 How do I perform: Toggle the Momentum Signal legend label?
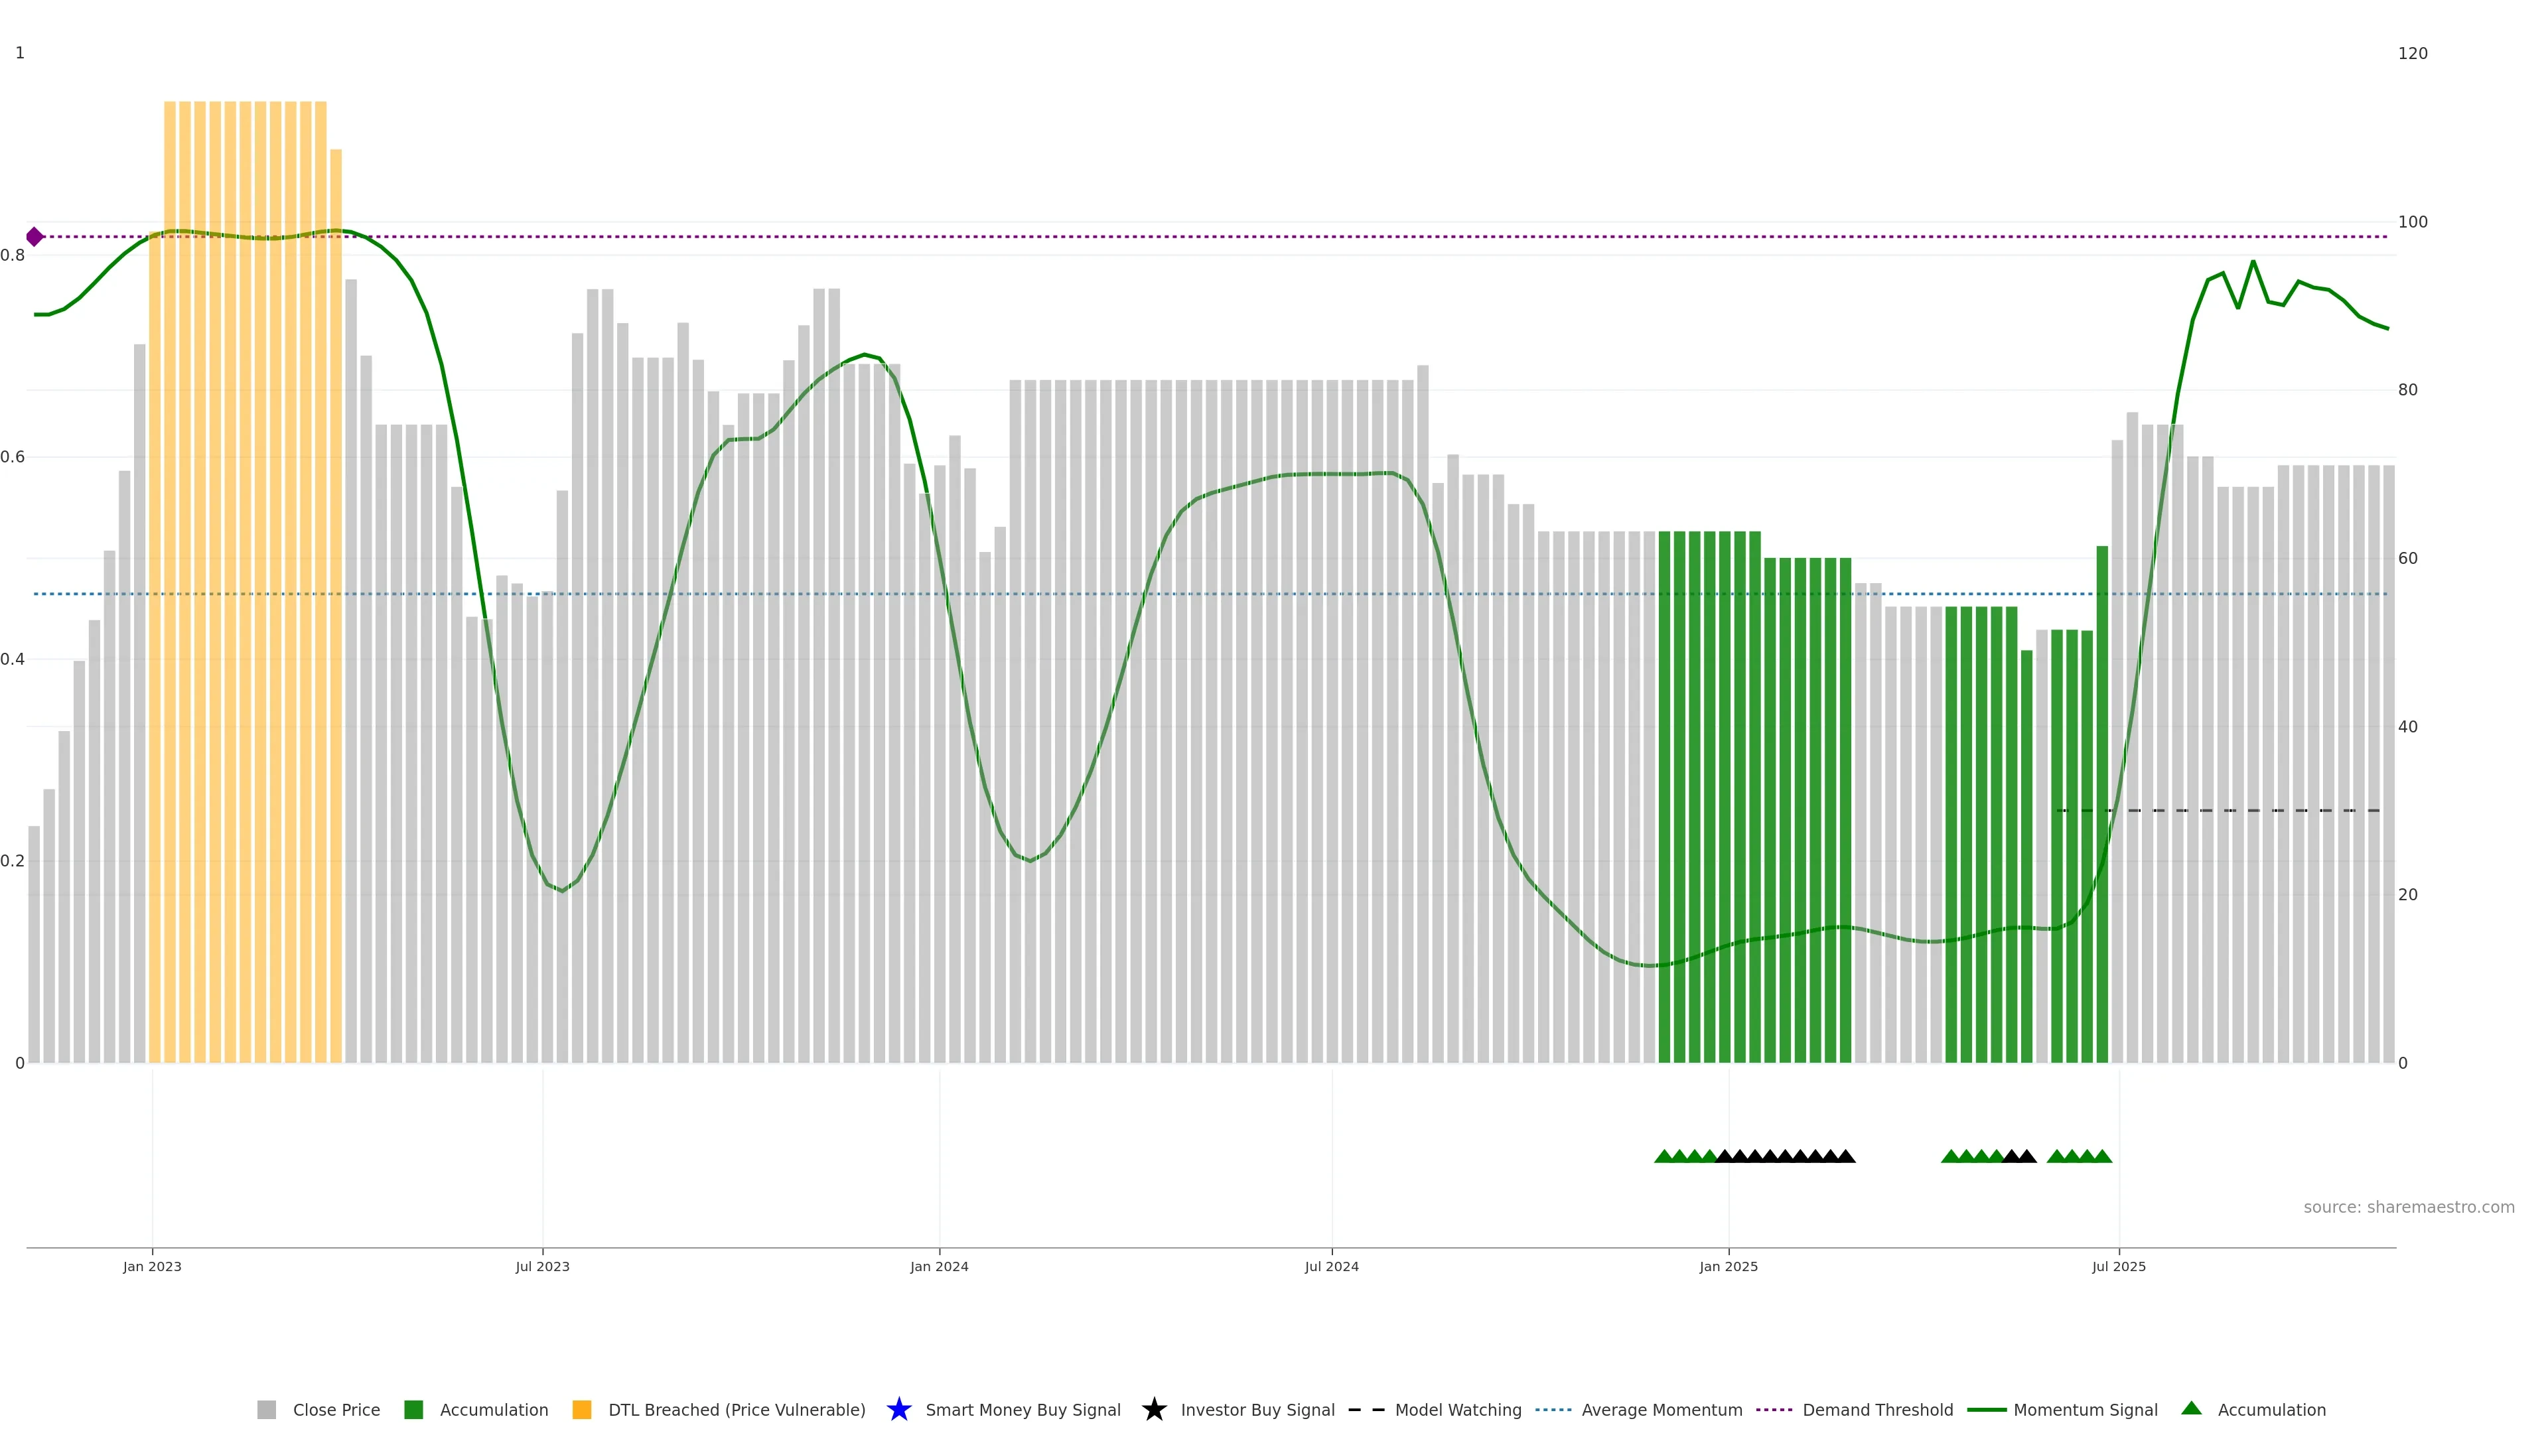2085,1409
